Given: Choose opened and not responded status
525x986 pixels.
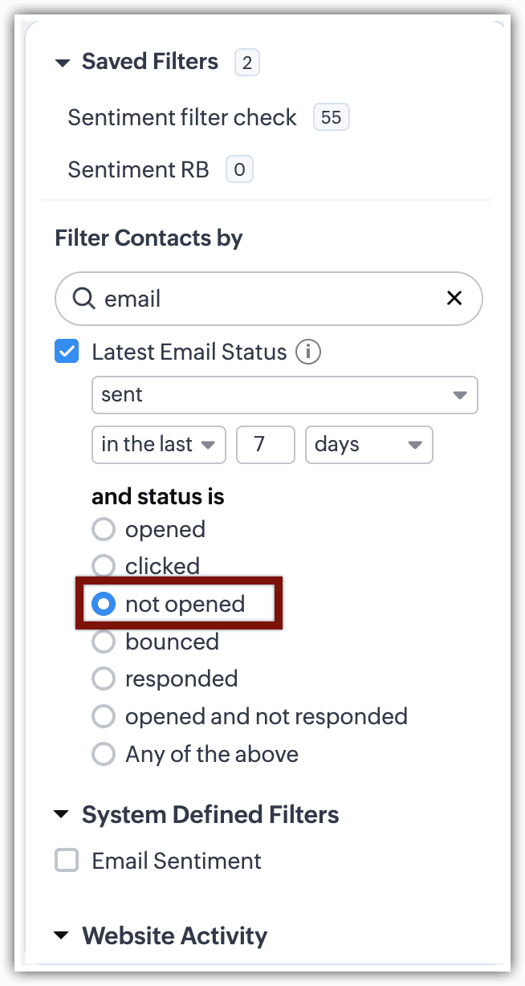Looking at the screenshot, I should pos(104,716).
